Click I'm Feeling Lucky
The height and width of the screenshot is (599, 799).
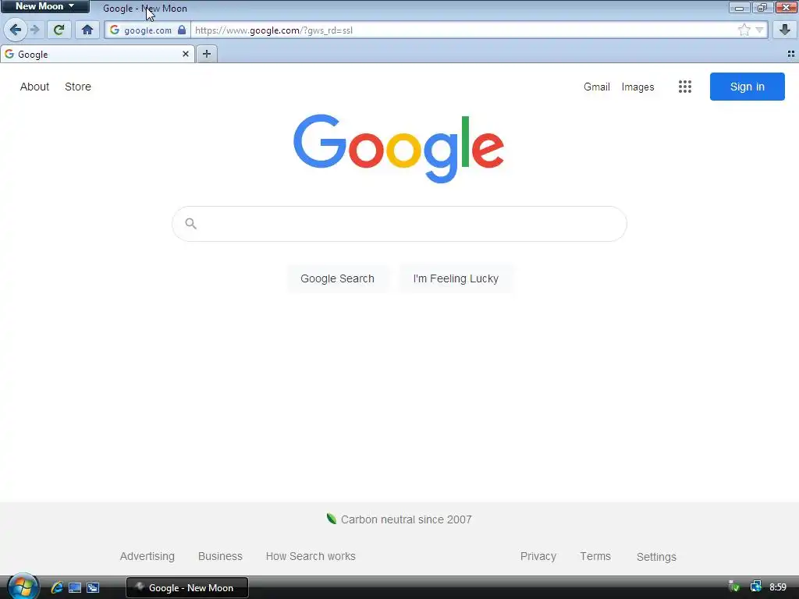[456, 278]
